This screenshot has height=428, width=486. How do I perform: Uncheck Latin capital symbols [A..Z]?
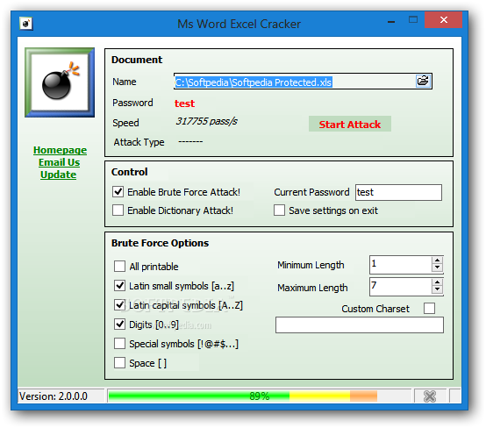119,305
